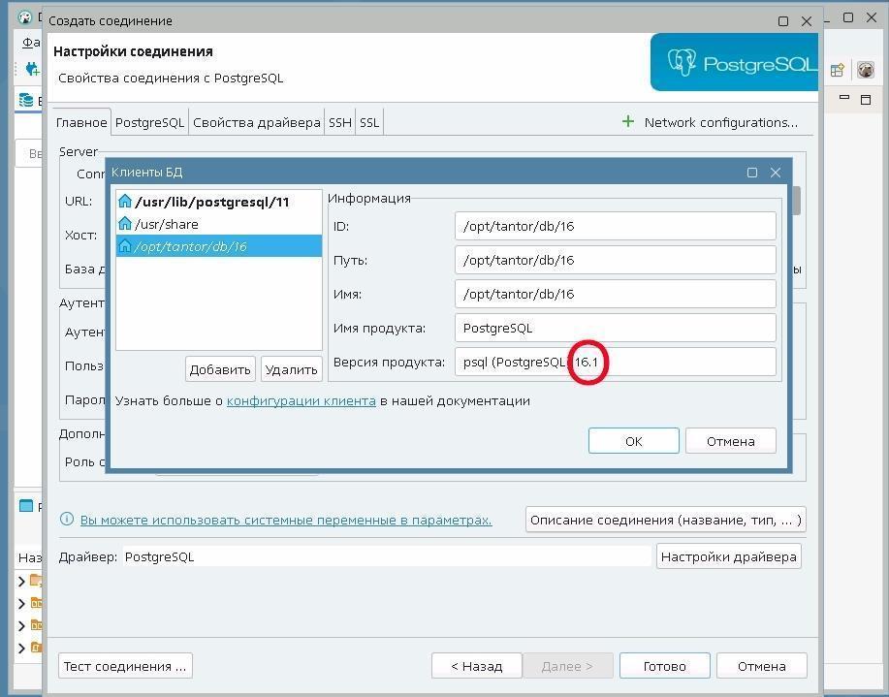Click the green plus Network configurations icon

pyautogui.click(x=628, y=122)
